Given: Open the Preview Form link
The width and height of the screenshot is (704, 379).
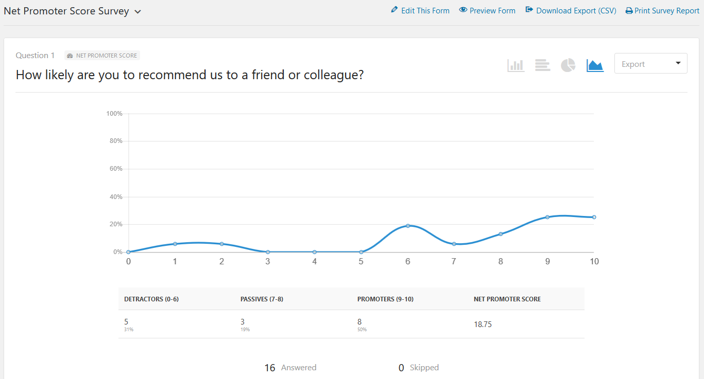Looking at the screenshot, I should 492,10.
